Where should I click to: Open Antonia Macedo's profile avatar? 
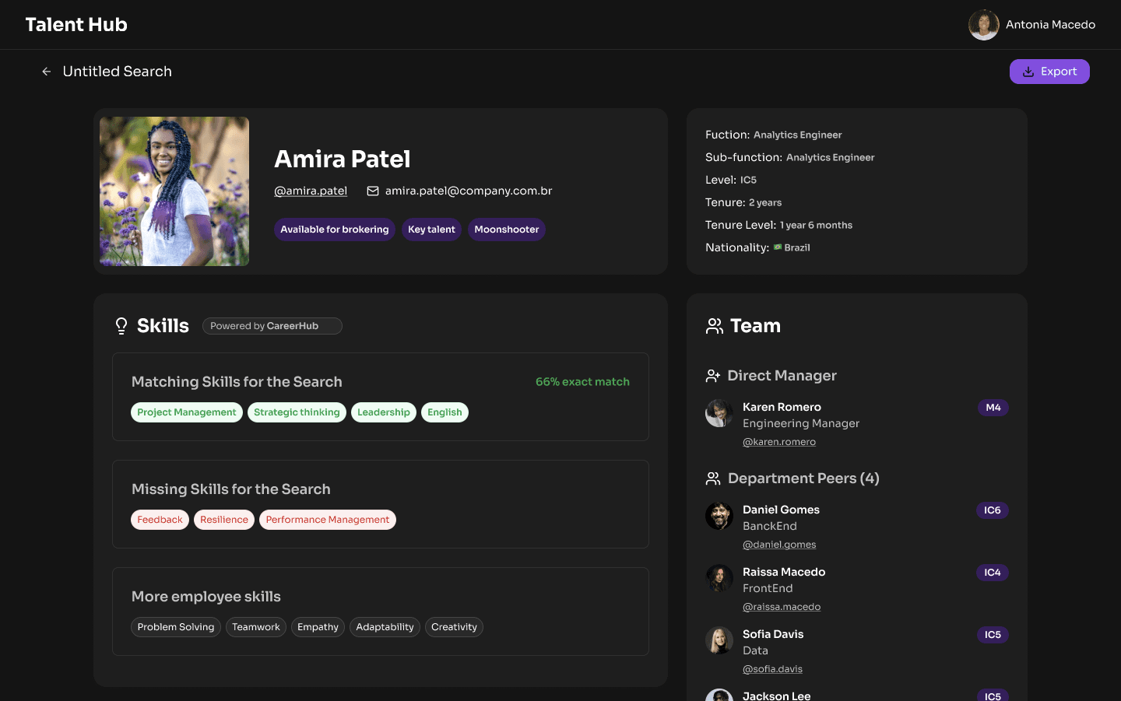pyautogui.click(x=984, y=25)
